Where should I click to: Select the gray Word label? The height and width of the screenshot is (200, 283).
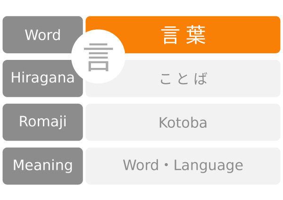pyautogui.click(x=42, y=35)
